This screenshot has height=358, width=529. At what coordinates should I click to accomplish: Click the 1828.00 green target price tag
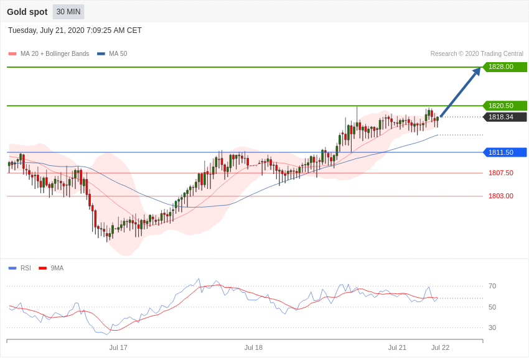coord(505,67)
